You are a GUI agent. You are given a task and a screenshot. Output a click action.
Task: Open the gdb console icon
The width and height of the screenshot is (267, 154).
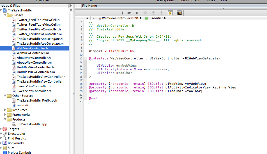(x=179, y=13)
